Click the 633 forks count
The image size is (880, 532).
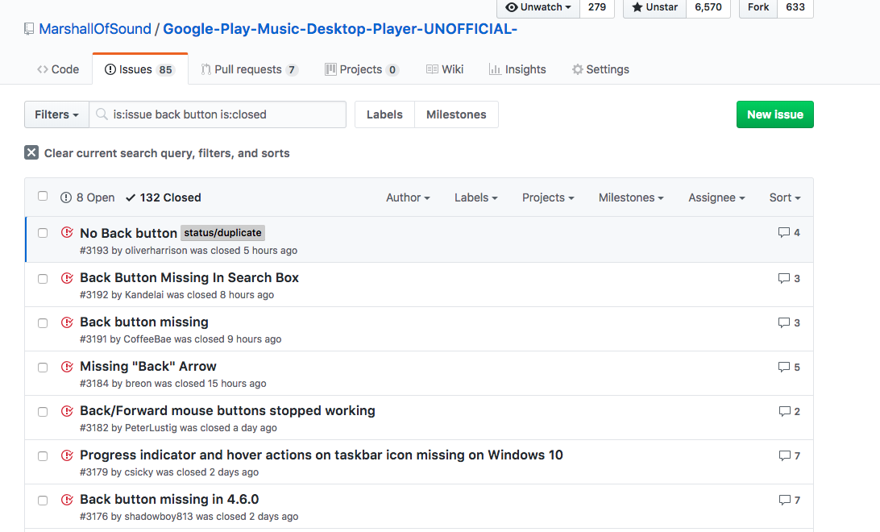coord(795,7)
